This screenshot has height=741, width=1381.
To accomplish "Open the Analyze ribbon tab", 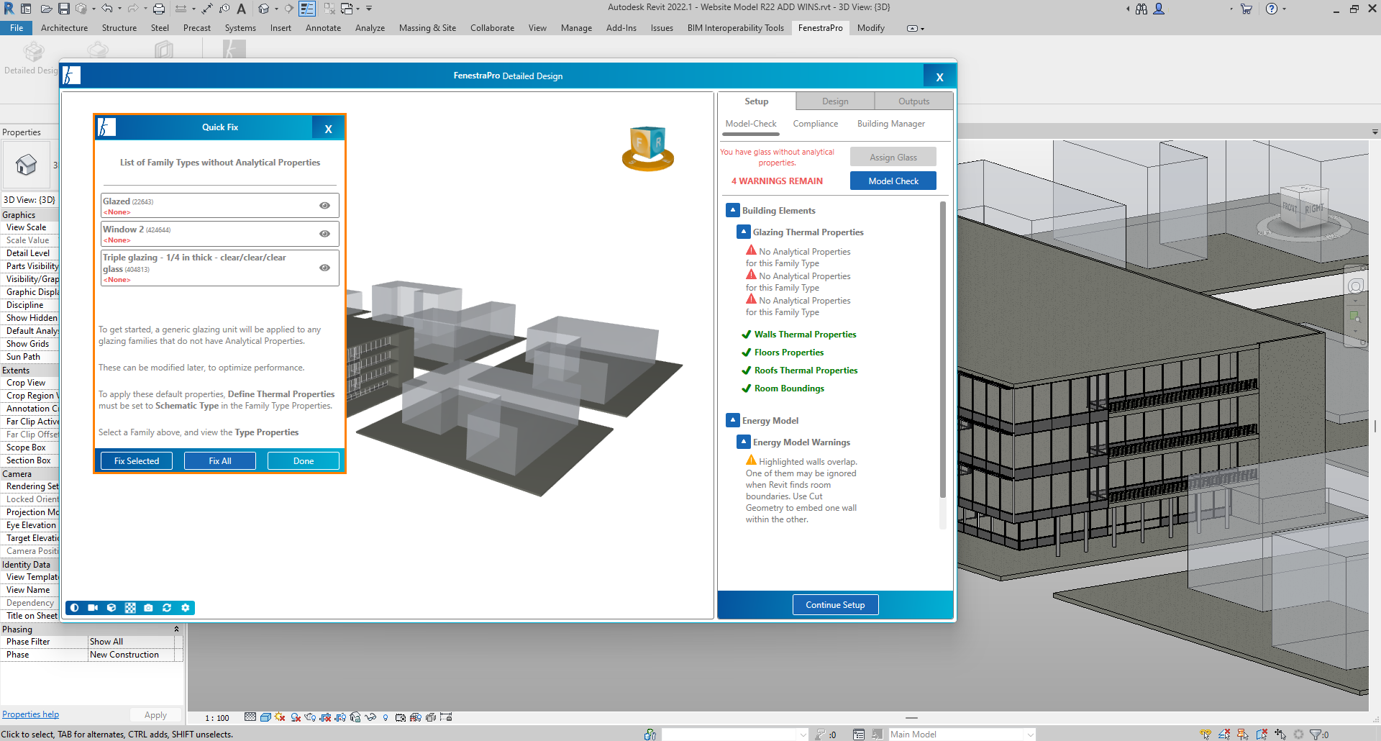I will [x=370, y=28].
